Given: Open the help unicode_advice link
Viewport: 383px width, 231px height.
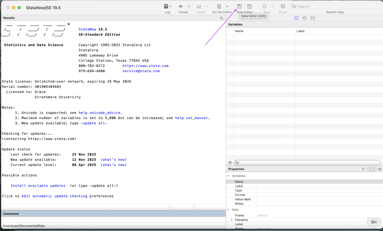Looking at the screenshot, I should (99, 113).
